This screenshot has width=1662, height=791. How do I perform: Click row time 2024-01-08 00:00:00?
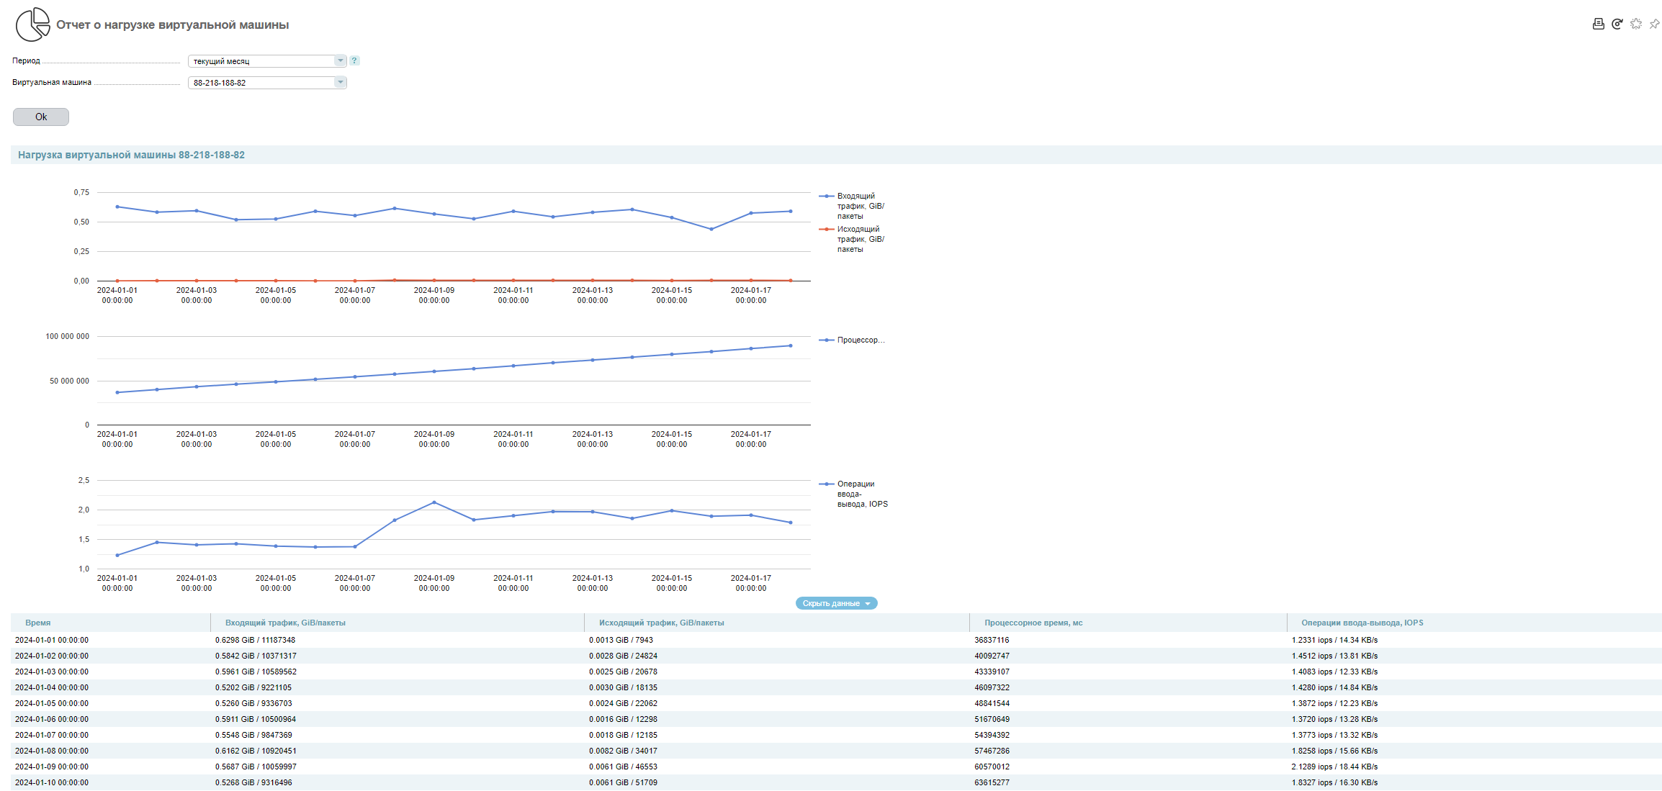coord(52,751)
